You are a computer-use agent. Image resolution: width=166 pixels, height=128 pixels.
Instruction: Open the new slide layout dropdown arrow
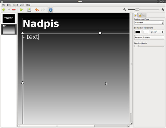click(9, 10)
